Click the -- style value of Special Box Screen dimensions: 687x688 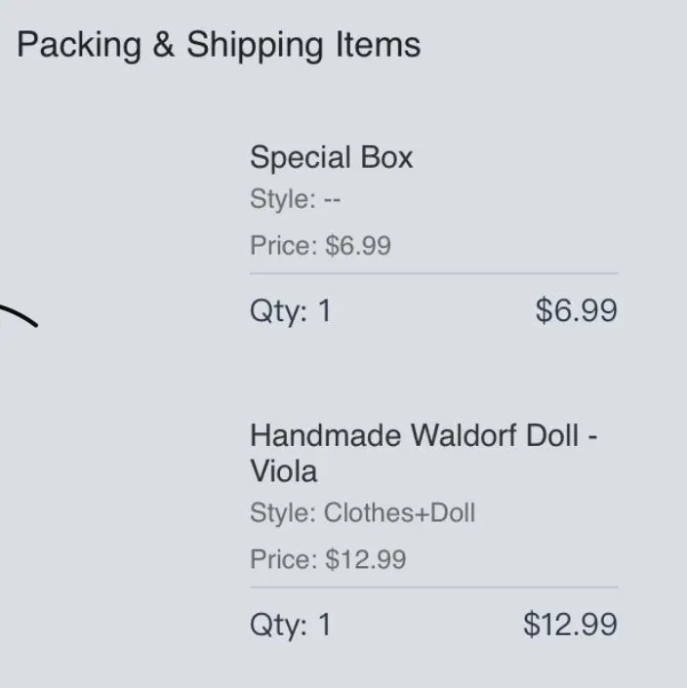coord(332,200)
